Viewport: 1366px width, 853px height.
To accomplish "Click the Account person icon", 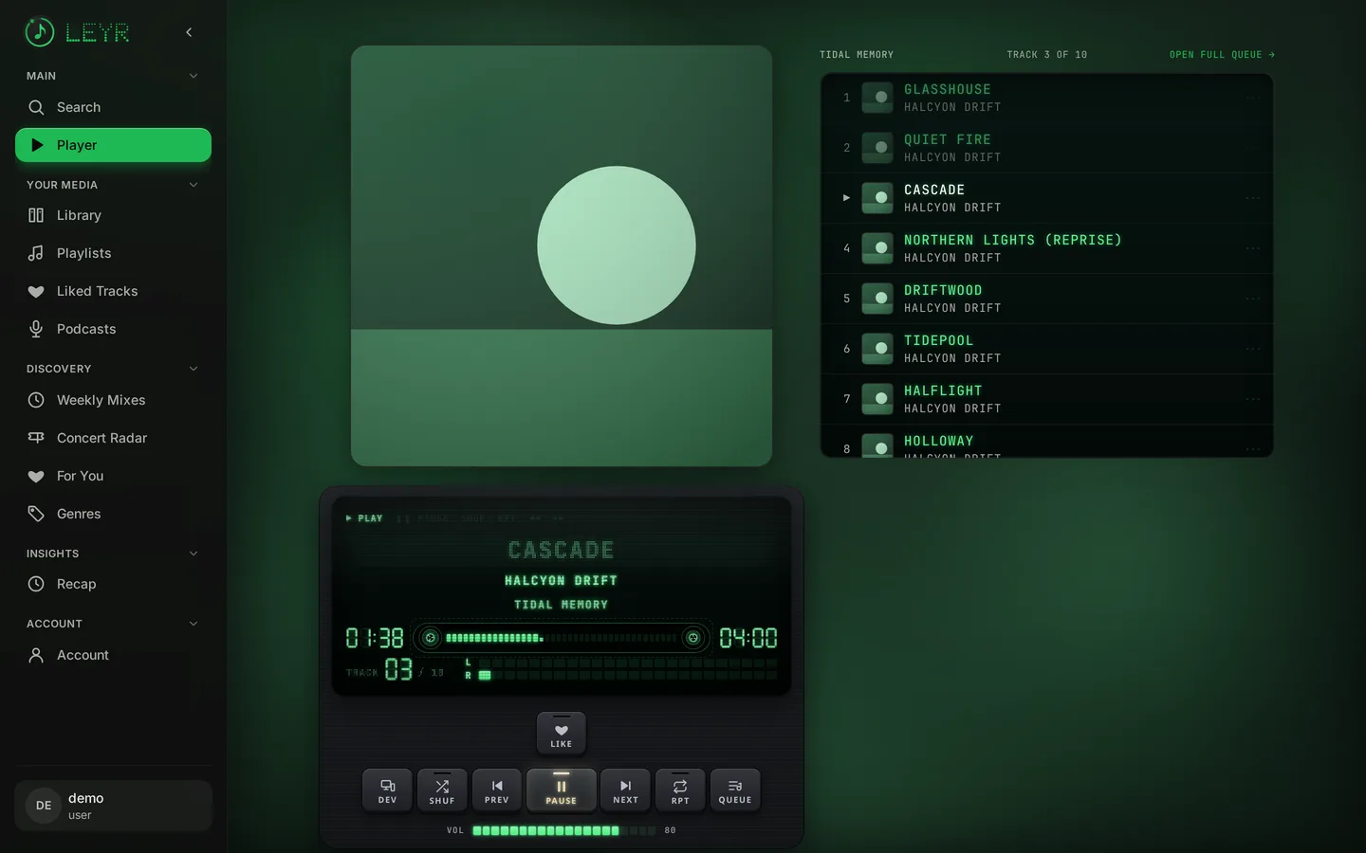I will (36, 655).
